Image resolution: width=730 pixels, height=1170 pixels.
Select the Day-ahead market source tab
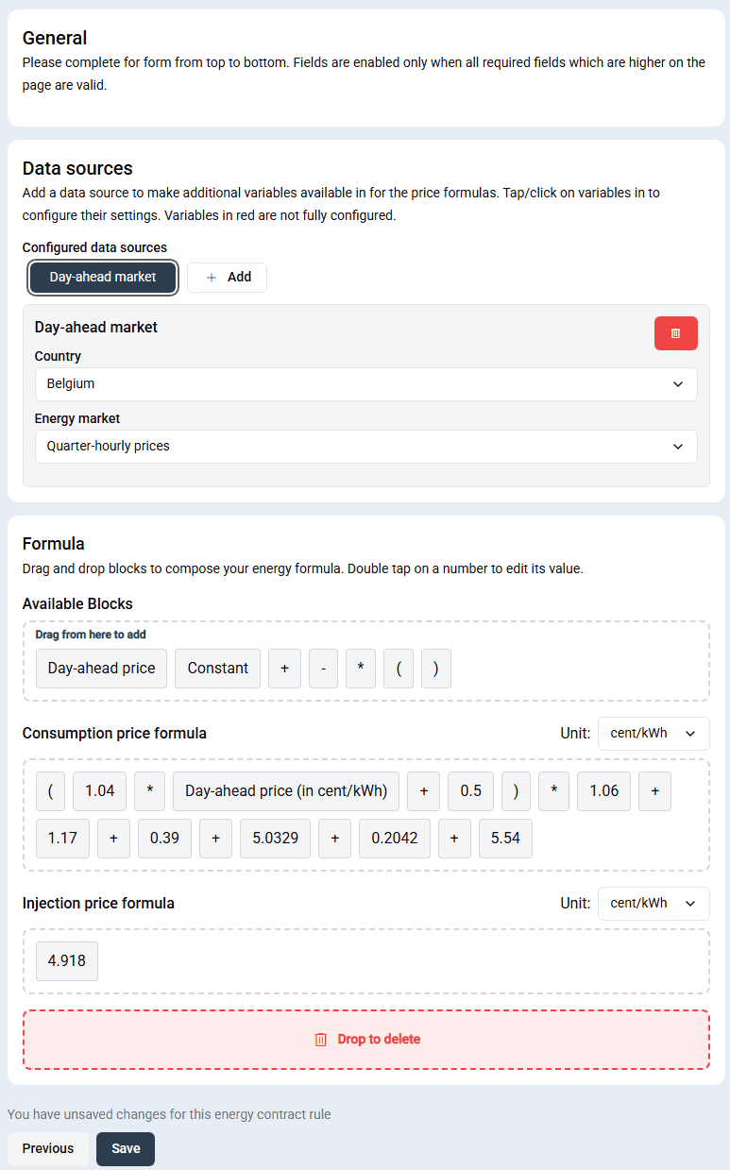102,277
